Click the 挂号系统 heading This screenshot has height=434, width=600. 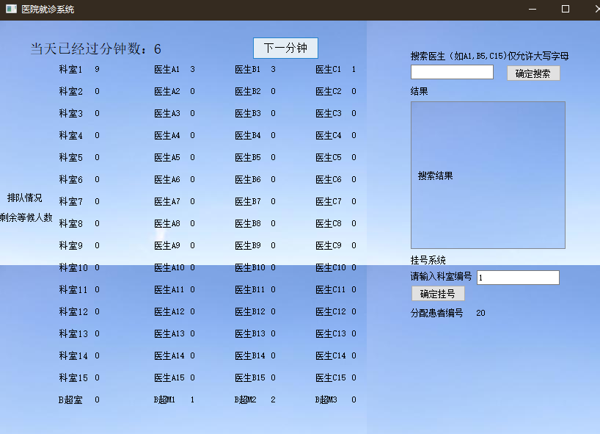428,260
